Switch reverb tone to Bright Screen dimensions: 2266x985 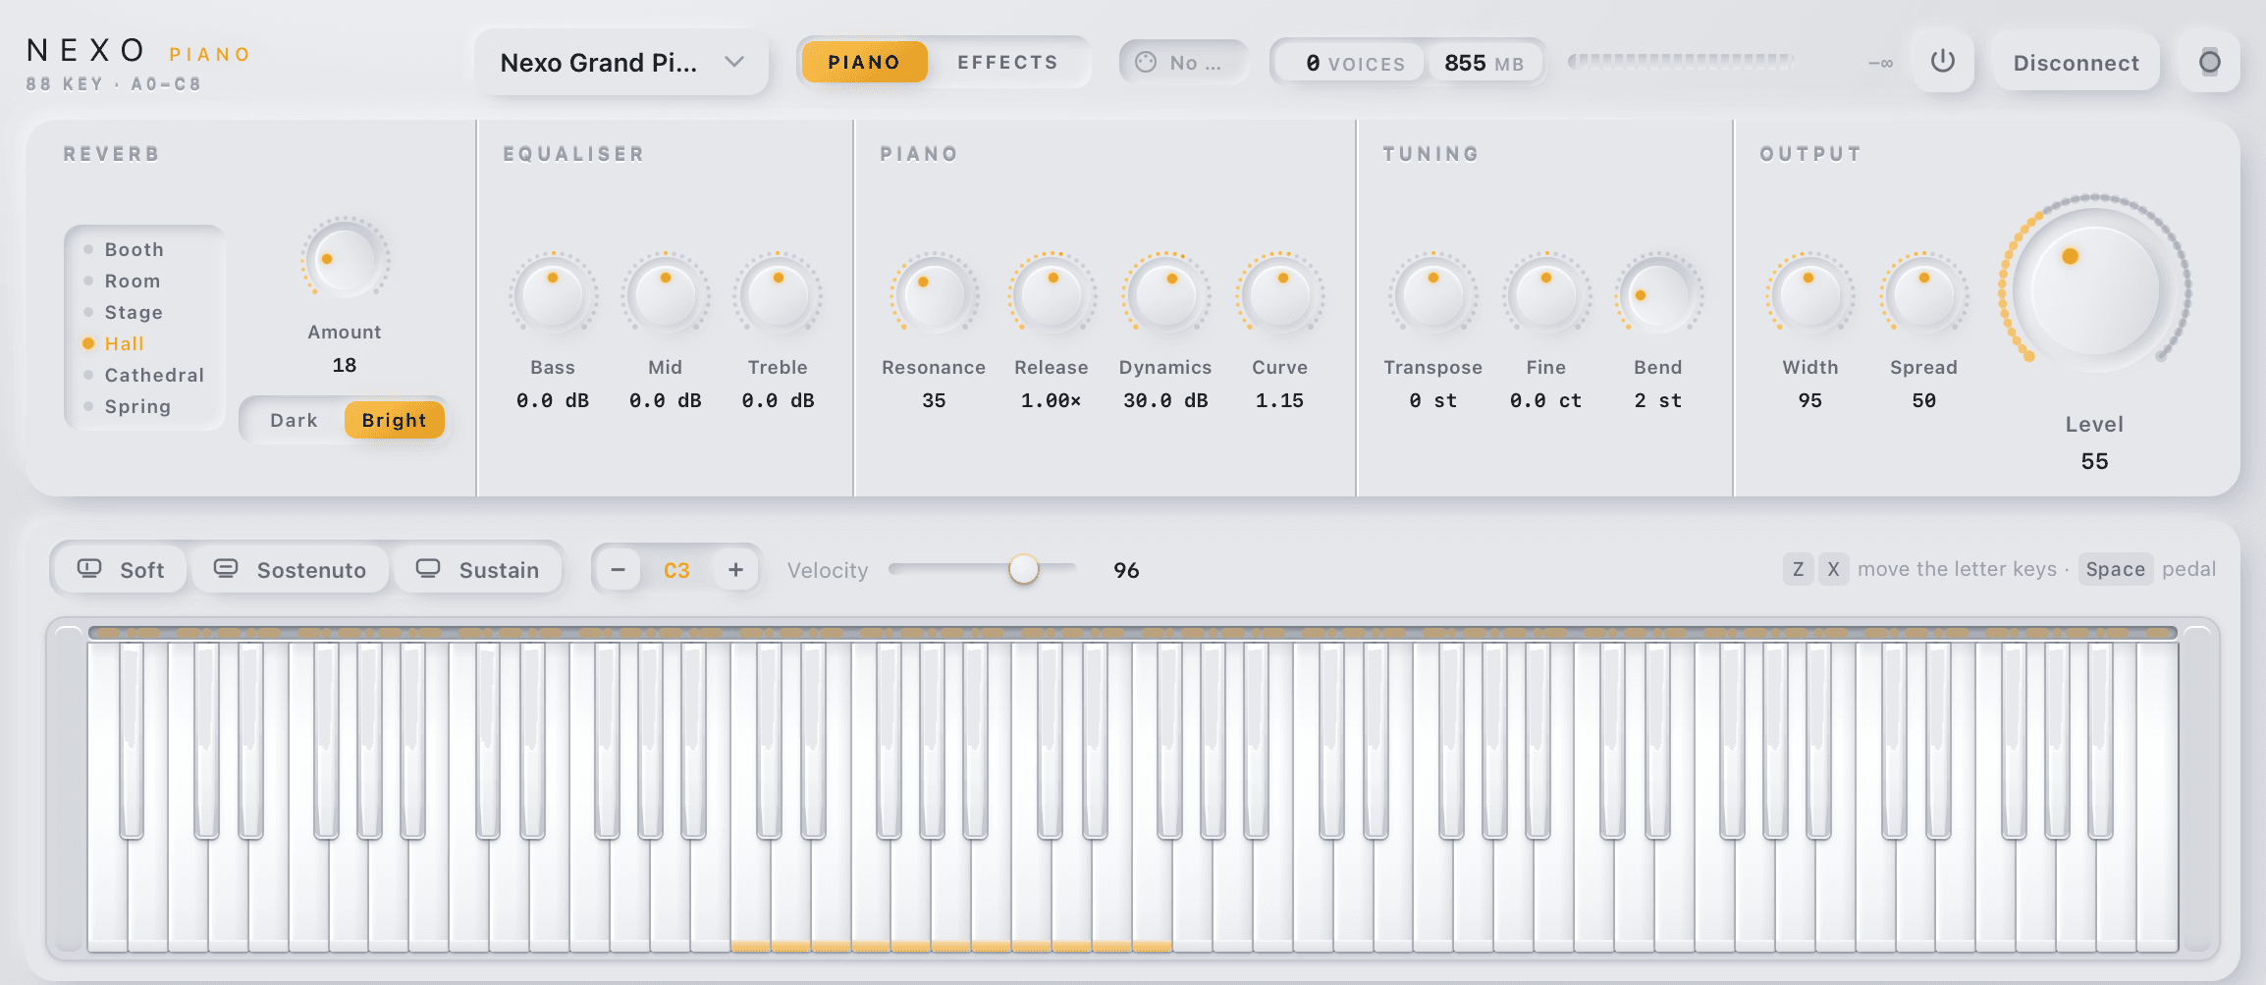point(394,420)
